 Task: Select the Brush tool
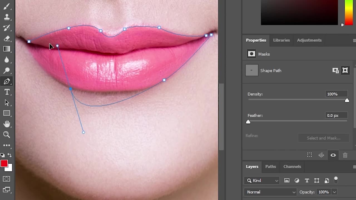[x=7, y=7]
